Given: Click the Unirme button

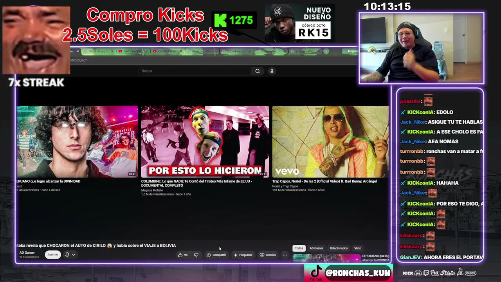Looking at the screenshot, I should click(53, 255).
